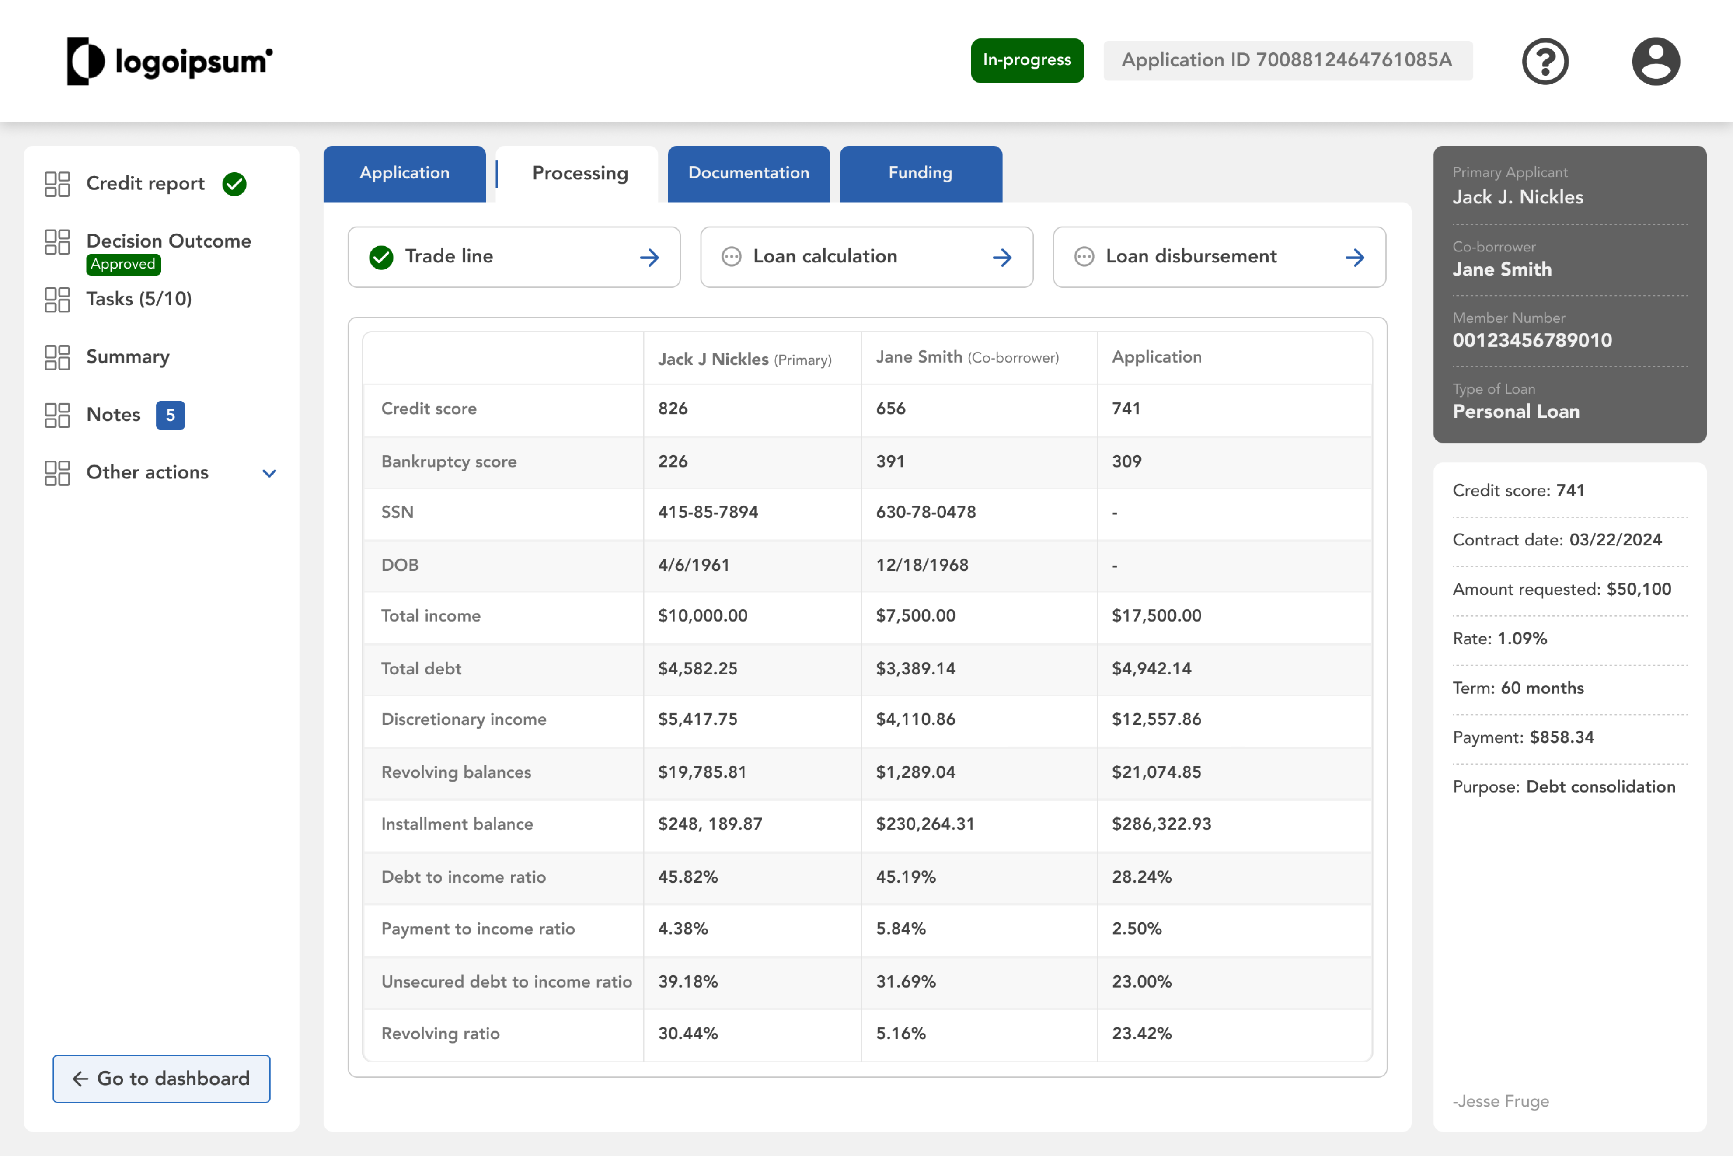The height and width of the screenshot is (1156, 1733).
Task: Click the Application ID field
Action: (x=1287, y=60)
